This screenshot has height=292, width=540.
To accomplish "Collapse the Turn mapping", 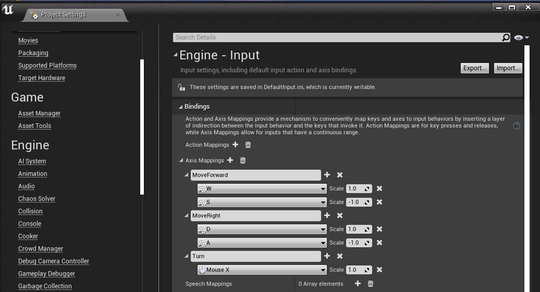I will point(186,256).
